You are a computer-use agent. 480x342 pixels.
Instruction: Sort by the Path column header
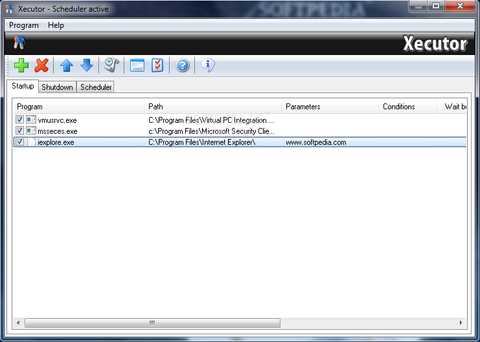click(212, 107)
